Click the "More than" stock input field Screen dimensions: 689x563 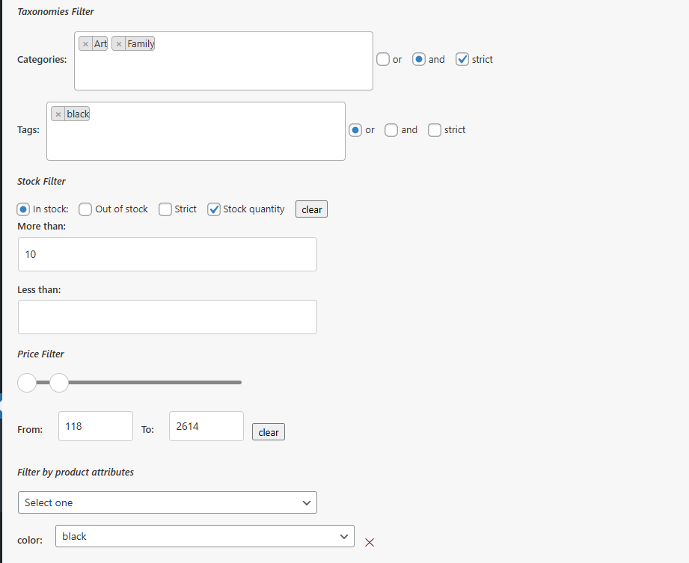point(167,253)
